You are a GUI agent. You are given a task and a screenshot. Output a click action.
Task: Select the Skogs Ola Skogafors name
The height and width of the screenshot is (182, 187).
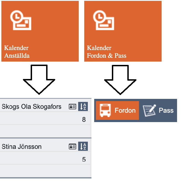pos(31,107)
